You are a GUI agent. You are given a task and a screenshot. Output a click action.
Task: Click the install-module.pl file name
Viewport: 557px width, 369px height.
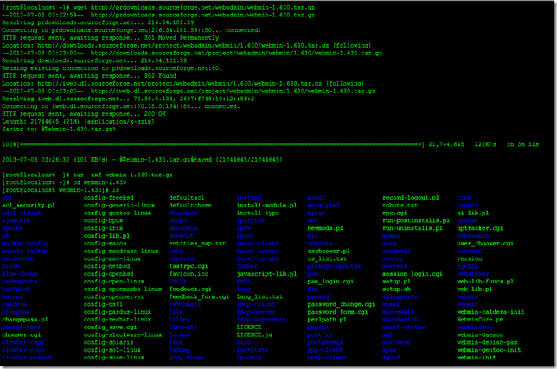click(x=266, y=206)
